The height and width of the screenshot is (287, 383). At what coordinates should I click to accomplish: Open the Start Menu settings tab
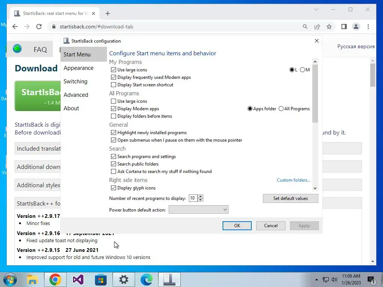pyautogui.click(x=83, y=55)
